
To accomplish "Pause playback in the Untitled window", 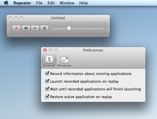I will [35, 28].
